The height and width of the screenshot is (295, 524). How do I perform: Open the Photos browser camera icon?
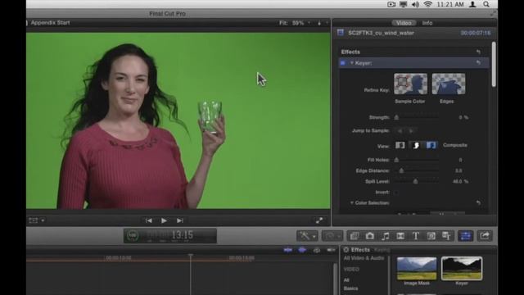[x=369, y=236]
